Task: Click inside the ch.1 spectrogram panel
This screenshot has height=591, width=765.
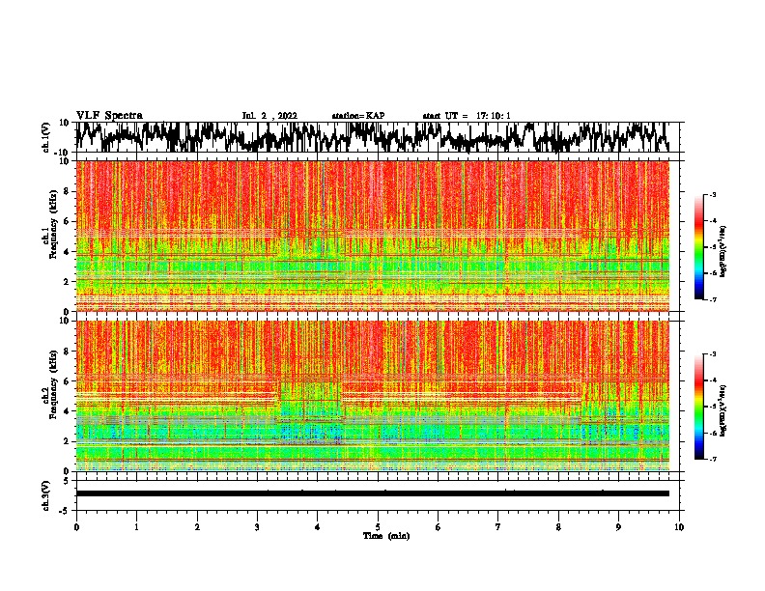Action: 373,236
